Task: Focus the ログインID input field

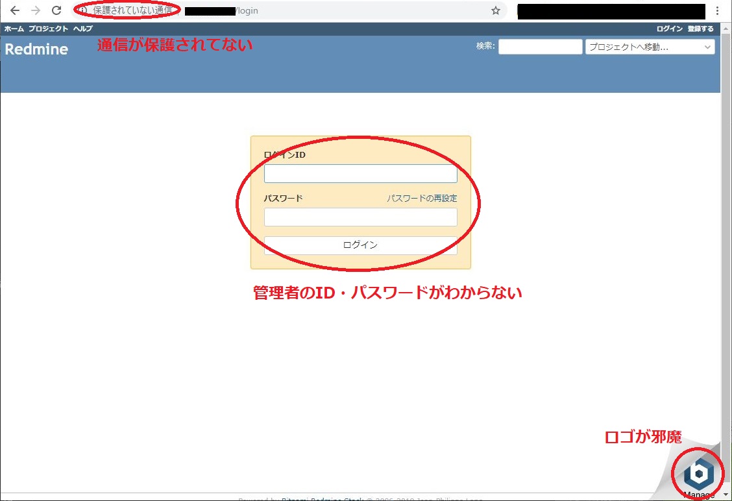Action: pyautogui.click(x=360, y=174)
